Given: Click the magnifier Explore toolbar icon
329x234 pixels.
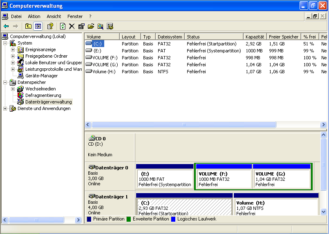Looking at the screenshot, I should [x=100, y=26].
